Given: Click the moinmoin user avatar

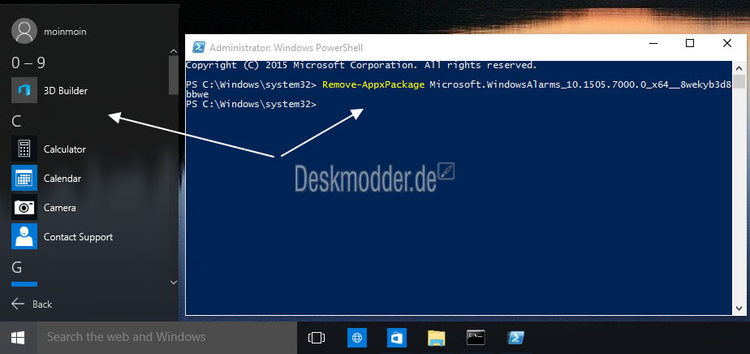Looking at the screenshot, I should click(x=24, y=31).
